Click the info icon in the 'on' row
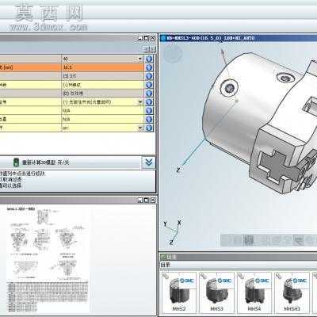Image resolution: width=317 pixels, height=317 pixels. tap(149, 128)
